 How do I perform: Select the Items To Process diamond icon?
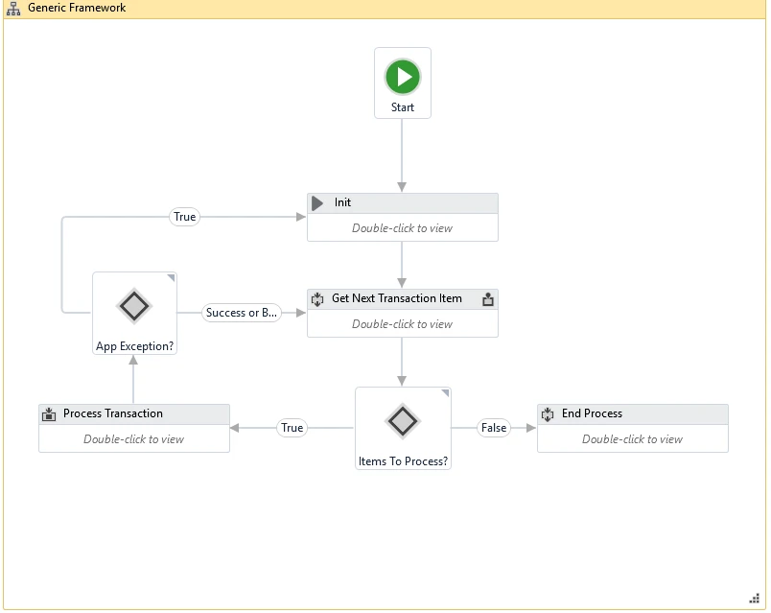pos(403,421)
